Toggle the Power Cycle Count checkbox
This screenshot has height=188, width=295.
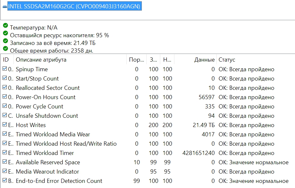point(5,106)
